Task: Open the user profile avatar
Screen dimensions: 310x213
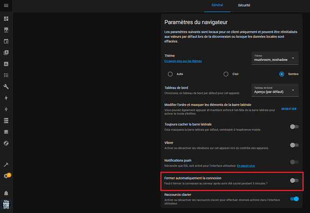Action: pos(6,204)
